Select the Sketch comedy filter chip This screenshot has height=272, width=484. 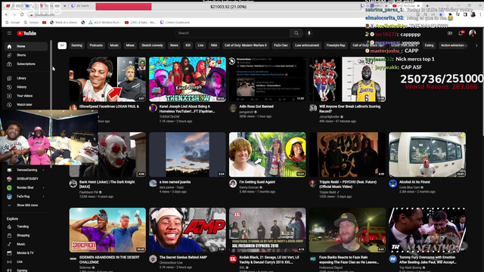click(152, 45)
